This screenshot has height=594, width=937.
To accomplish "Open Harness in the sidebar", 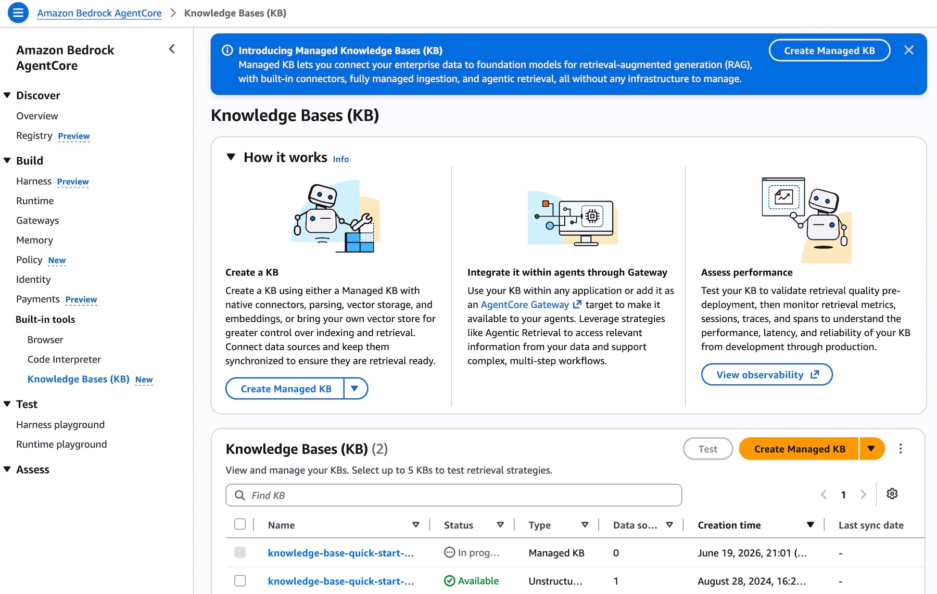I will click(x=34, y=181).
